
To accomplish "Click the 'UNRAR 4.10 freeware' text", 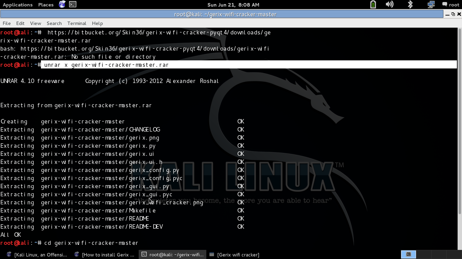I will click(32, 81).
